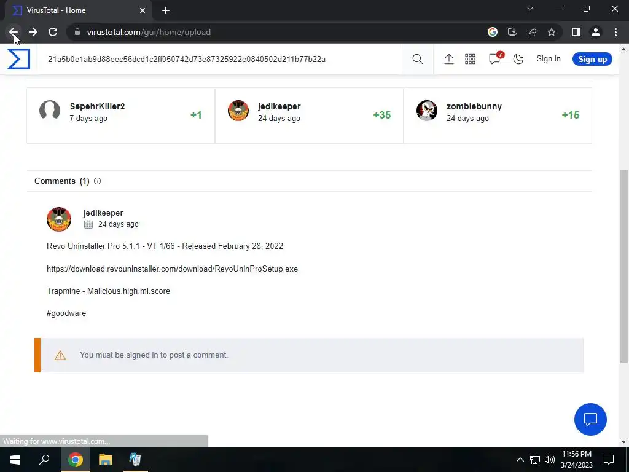Toggle dark mode moon icon
Screen dimensions: 629x472
518,59
